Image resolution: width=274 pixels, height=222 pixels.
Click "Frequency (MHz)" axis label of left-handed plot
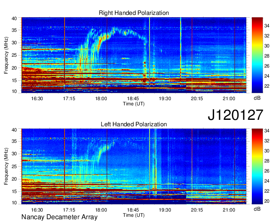pos(6,166)
